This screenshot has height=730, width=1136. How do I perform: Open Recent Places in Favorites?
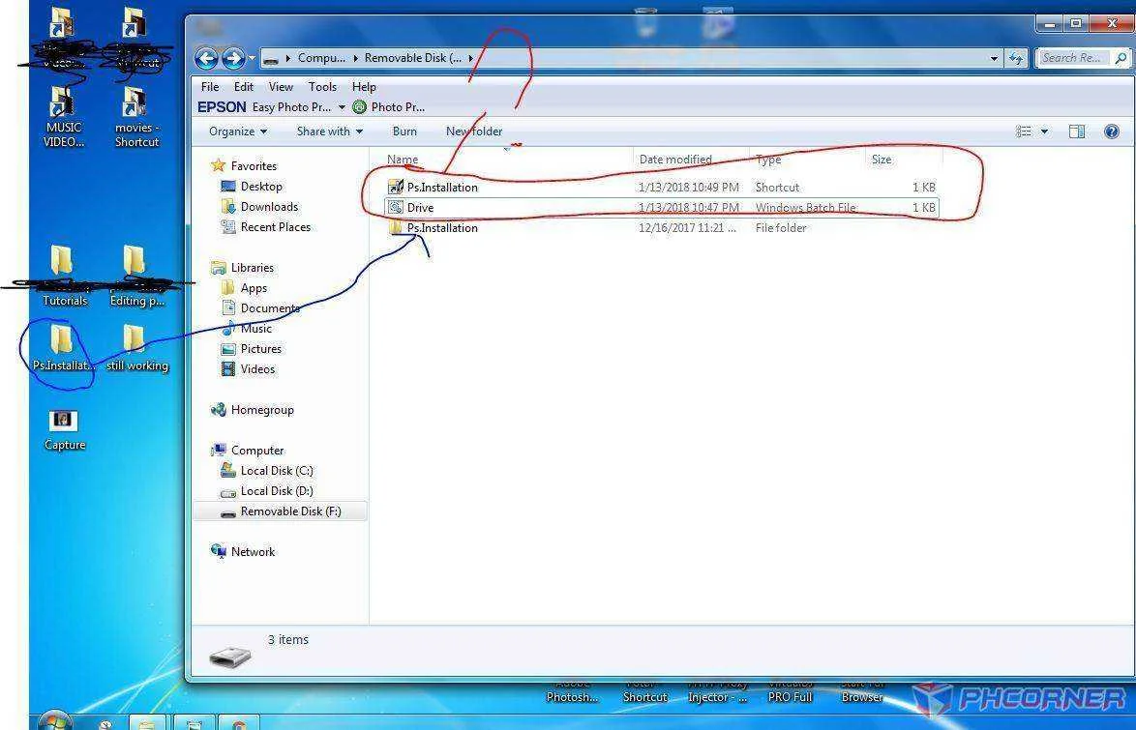tap(276, 227)
